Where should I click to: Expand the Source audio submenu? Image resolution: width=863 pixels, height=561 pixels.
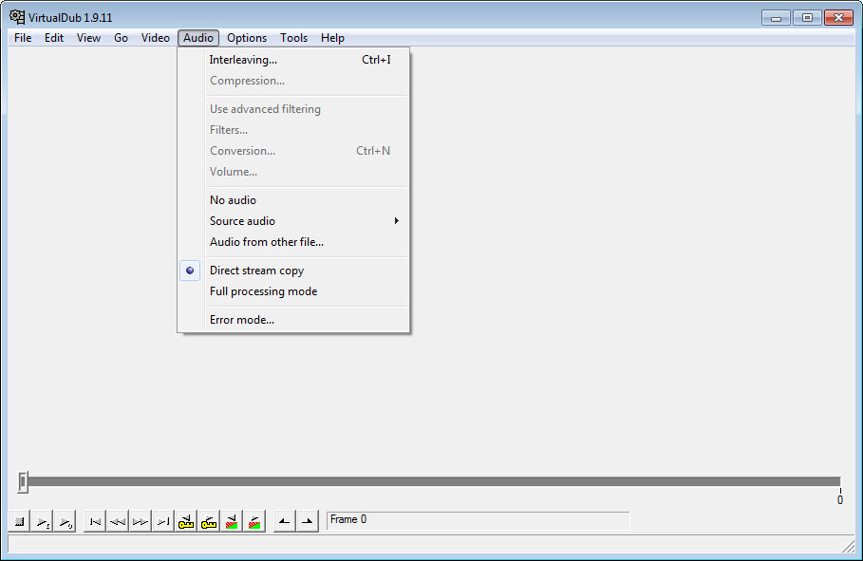[x=293, y=221]
